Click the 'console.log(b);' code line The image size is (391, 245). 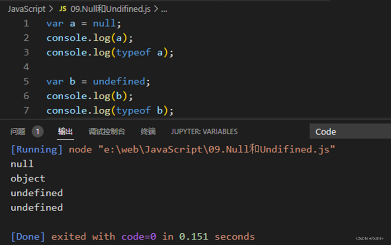pos(90,96)
